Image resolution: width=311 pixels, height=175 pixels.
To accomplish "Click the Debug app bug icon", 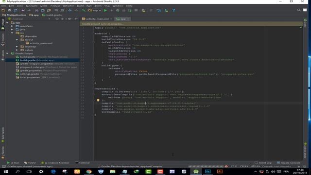I will pyautogui.click(x=118, y=10).
